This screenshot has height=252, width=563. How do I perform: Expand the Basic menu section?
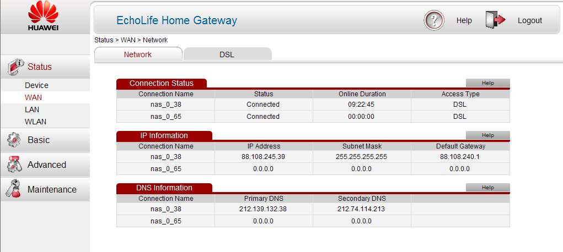coord(39,140)
